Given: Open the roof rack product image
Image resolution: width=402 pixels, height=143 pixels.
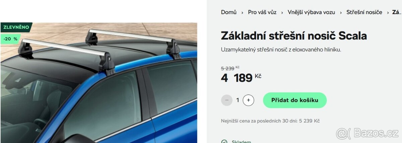Looking at the screenshot, I should (x=98, y=83).
